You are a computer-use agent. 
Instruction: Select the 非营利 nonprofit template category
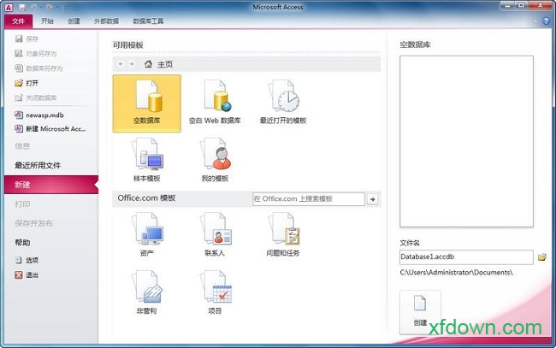146,292
